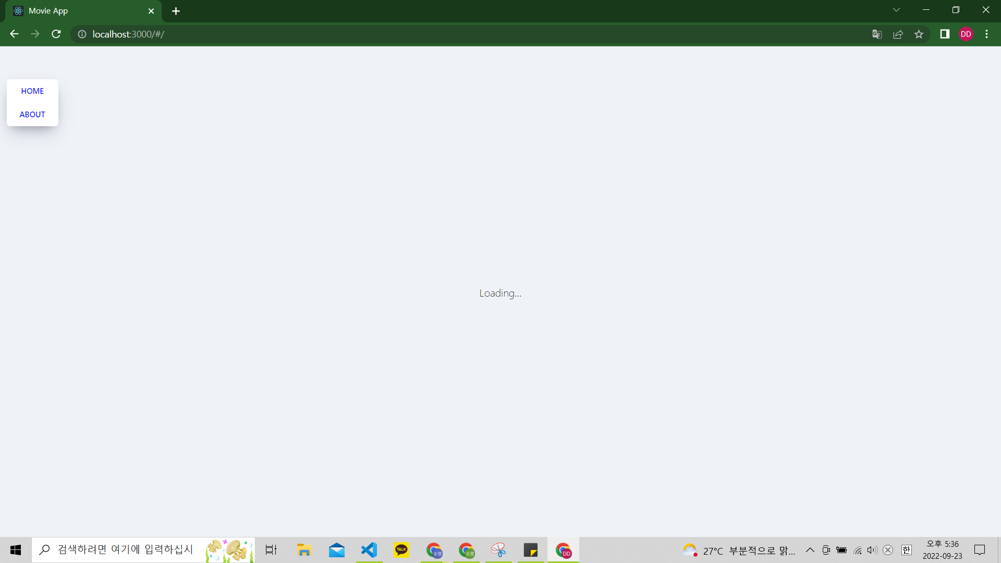
Task: Click the share page icon
Action: 898,34
